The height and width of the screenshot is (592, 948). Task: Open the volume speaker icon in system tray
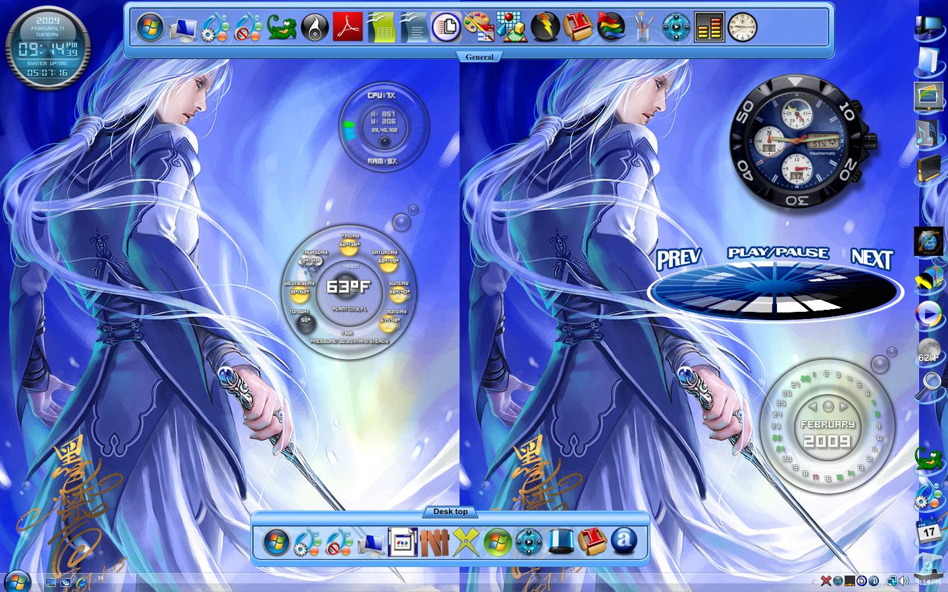tap(905, 581)
